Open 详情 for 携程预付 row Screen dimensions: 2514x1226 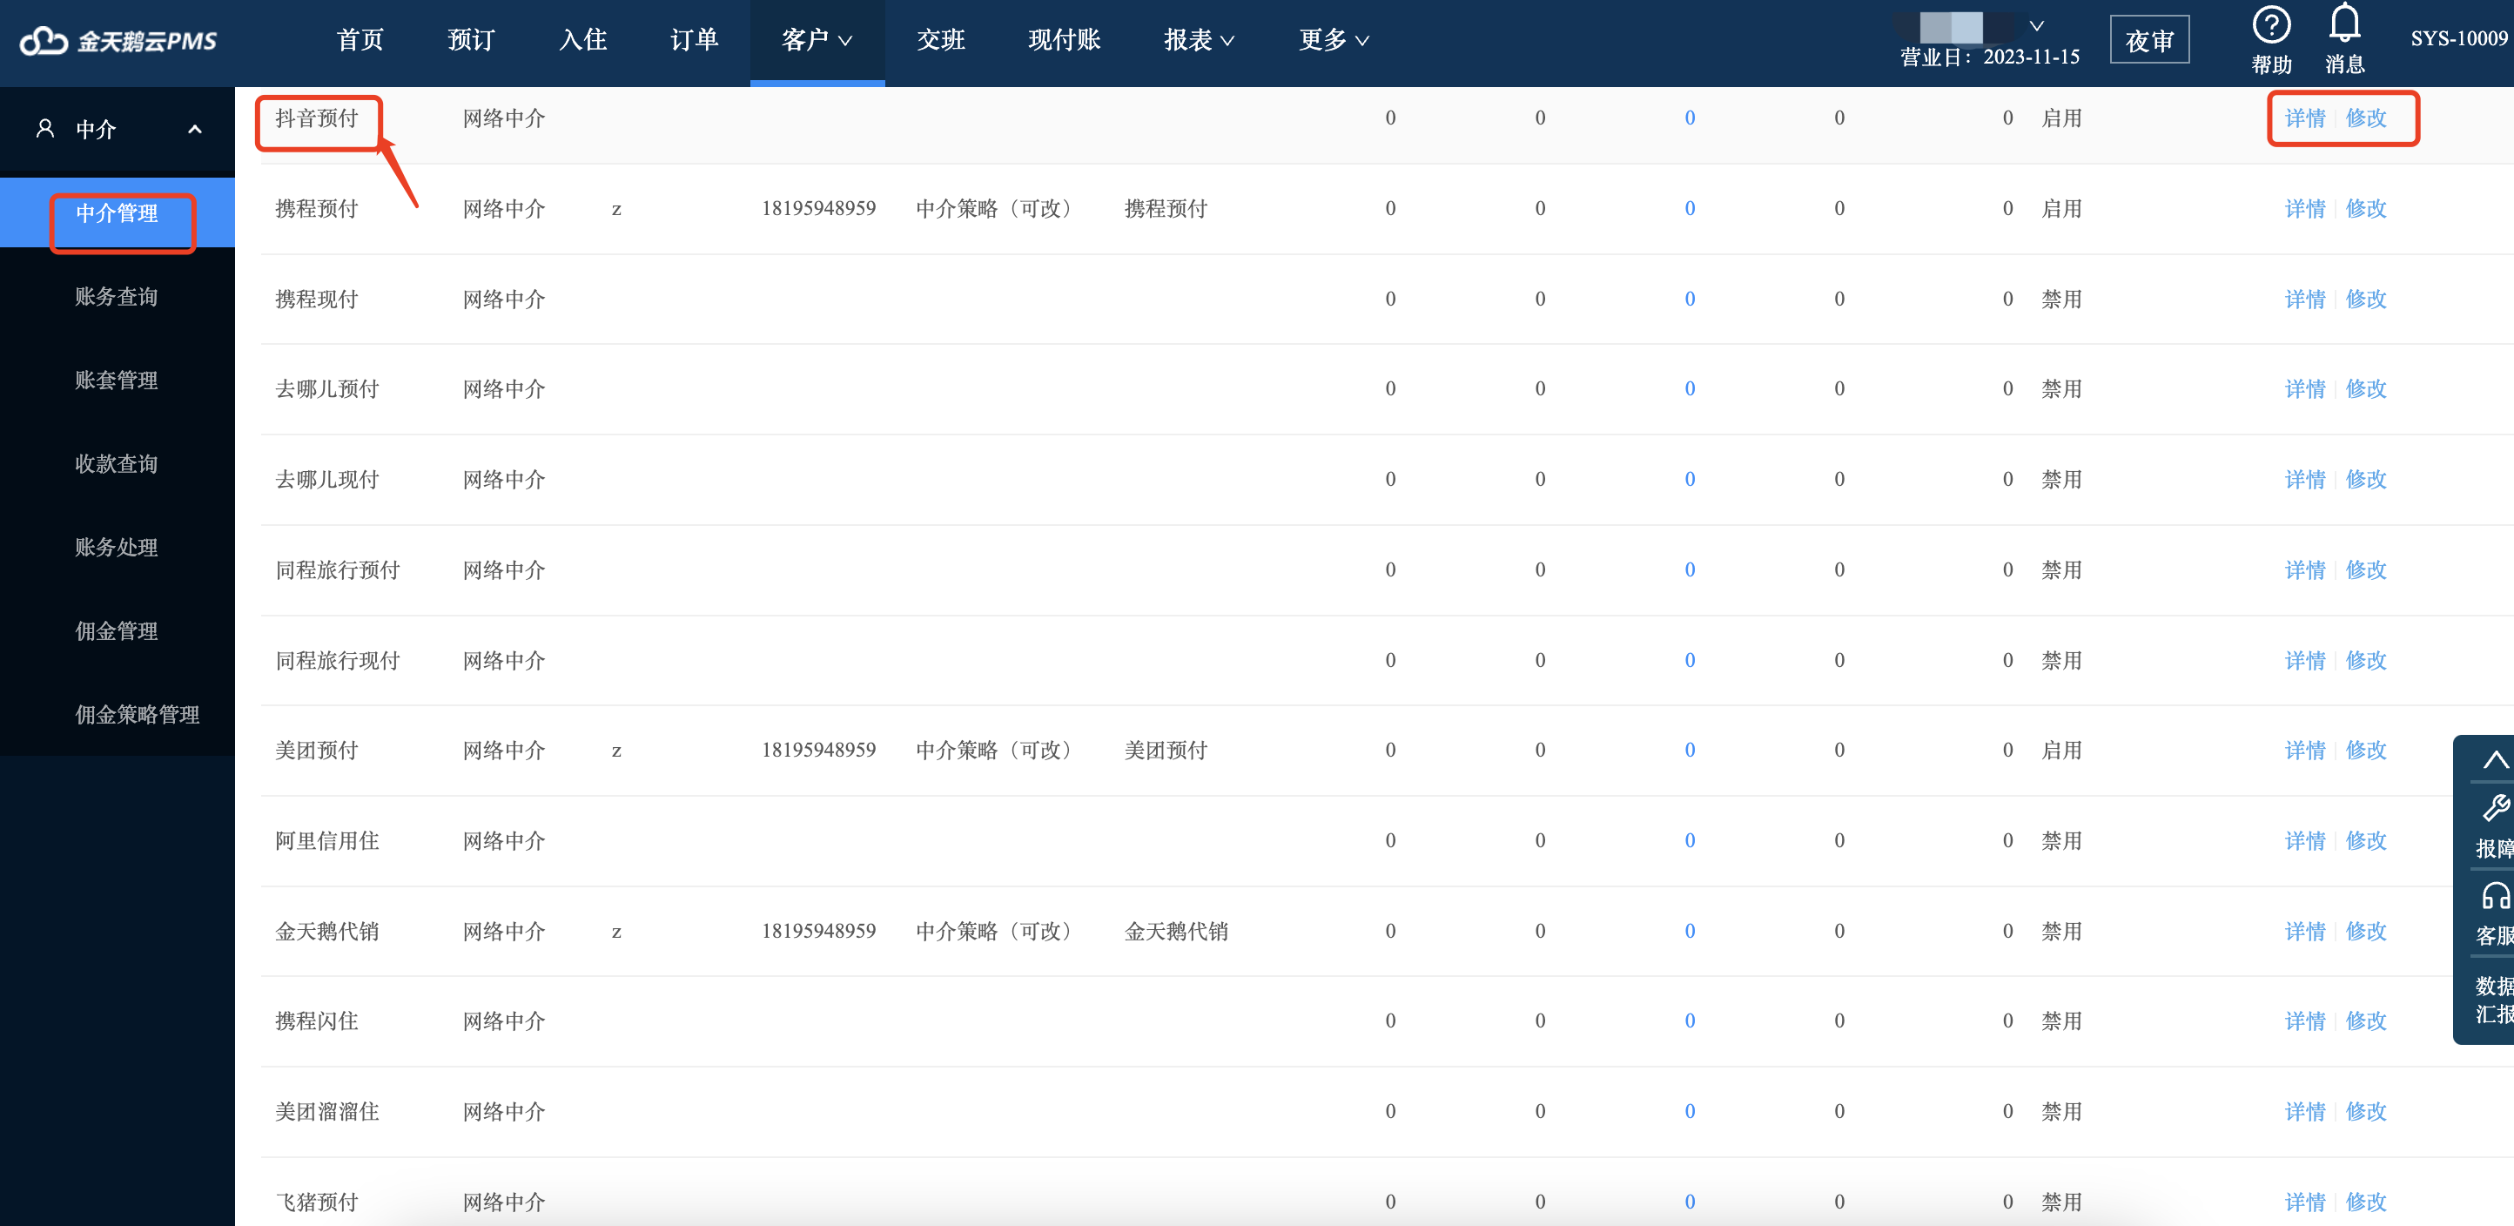[x=2304, y=209]
